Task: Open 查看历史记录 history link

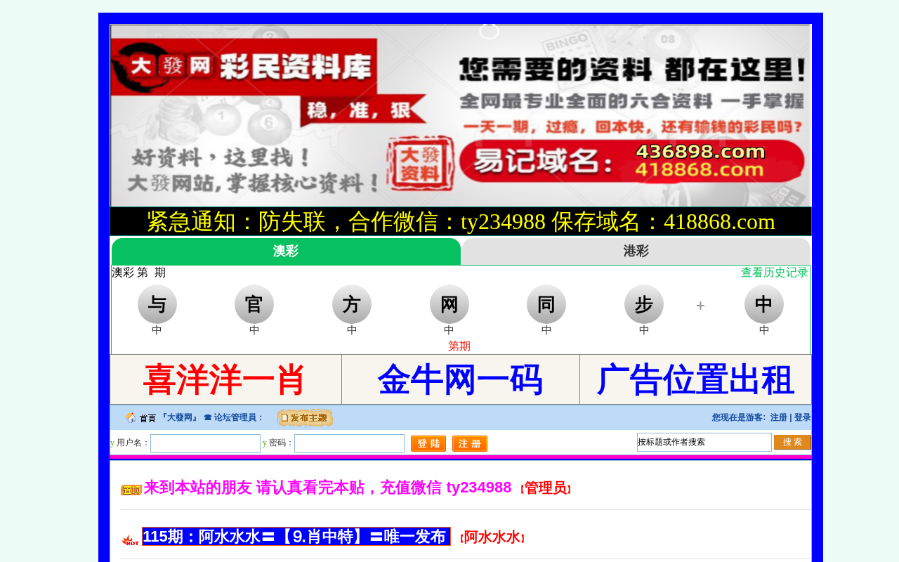Action: [x=775, y=273]
